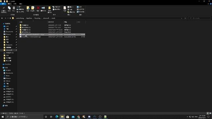
Task: Click Copy path in the clipboard group
Action: click(20, 9)
